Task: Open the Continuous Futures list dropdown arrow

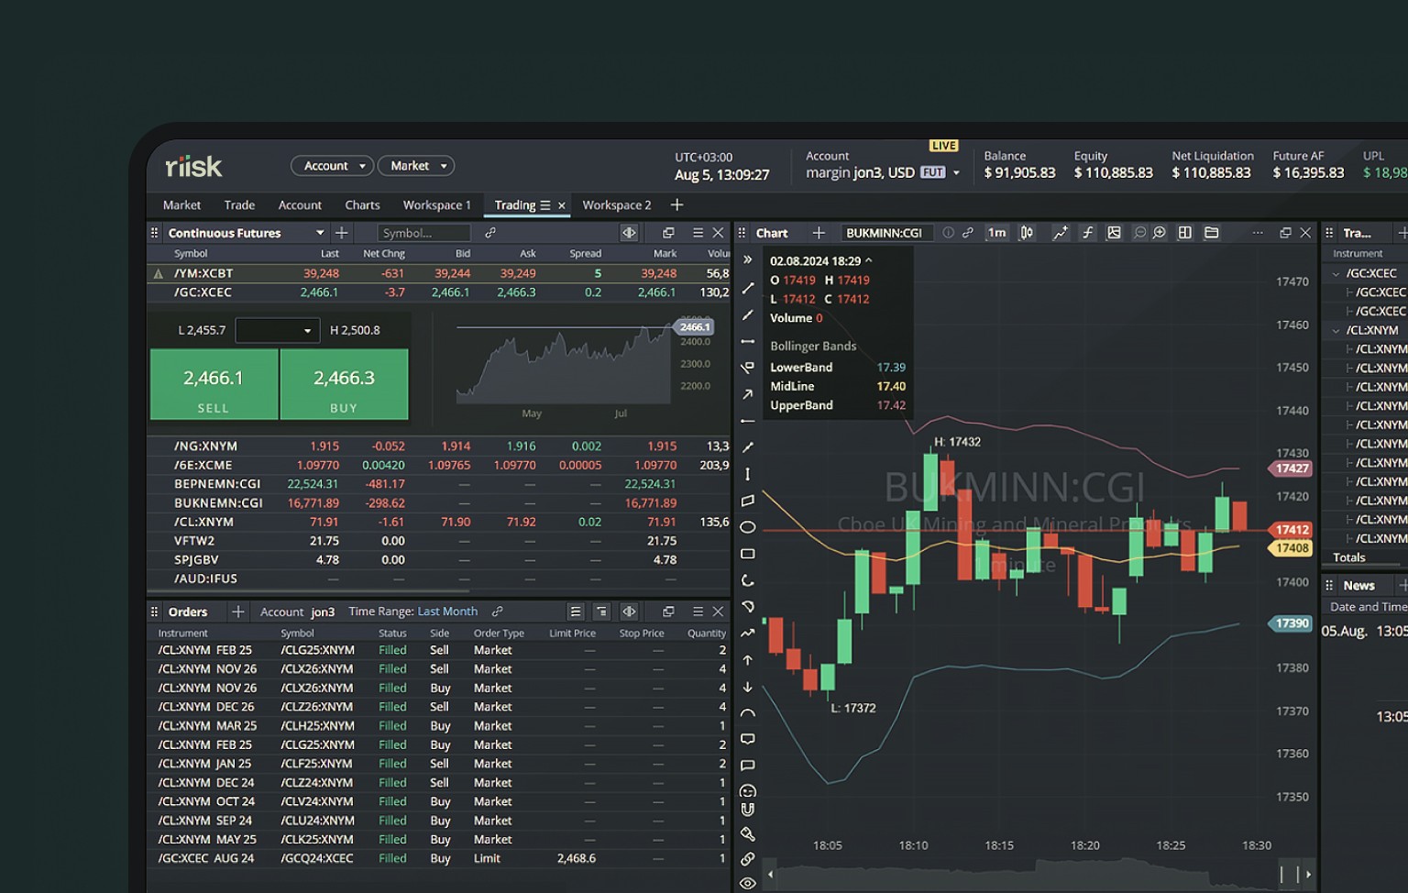Action: (x=320, y=233)
